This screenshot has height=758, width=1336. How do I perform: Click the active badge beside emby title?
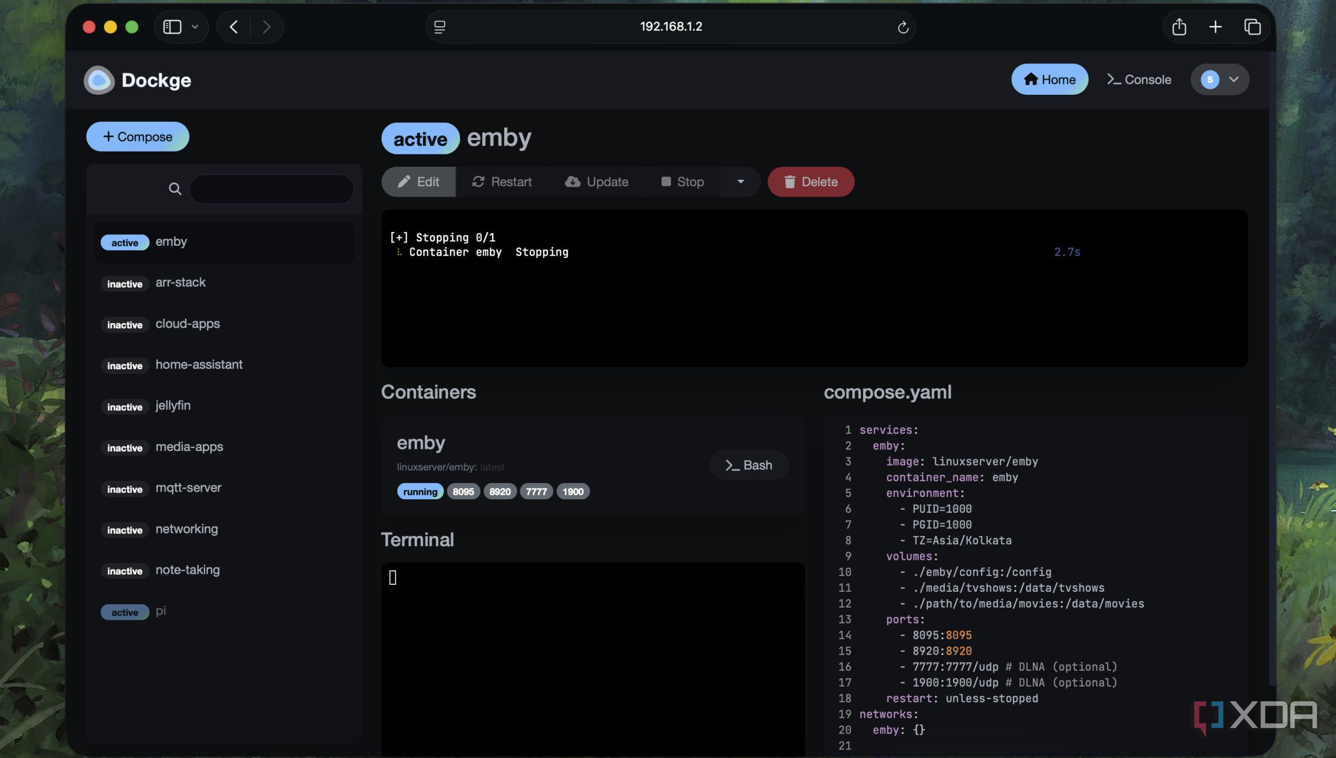[420, 139]
